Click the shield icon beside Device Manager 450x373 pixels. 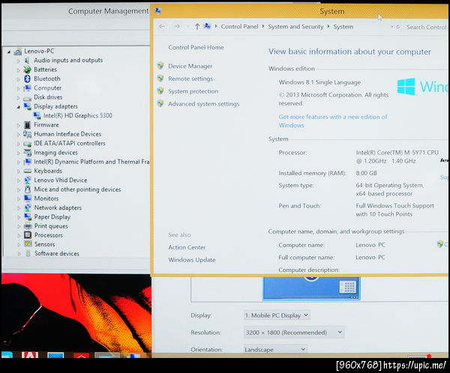click(x=160, y=66)
